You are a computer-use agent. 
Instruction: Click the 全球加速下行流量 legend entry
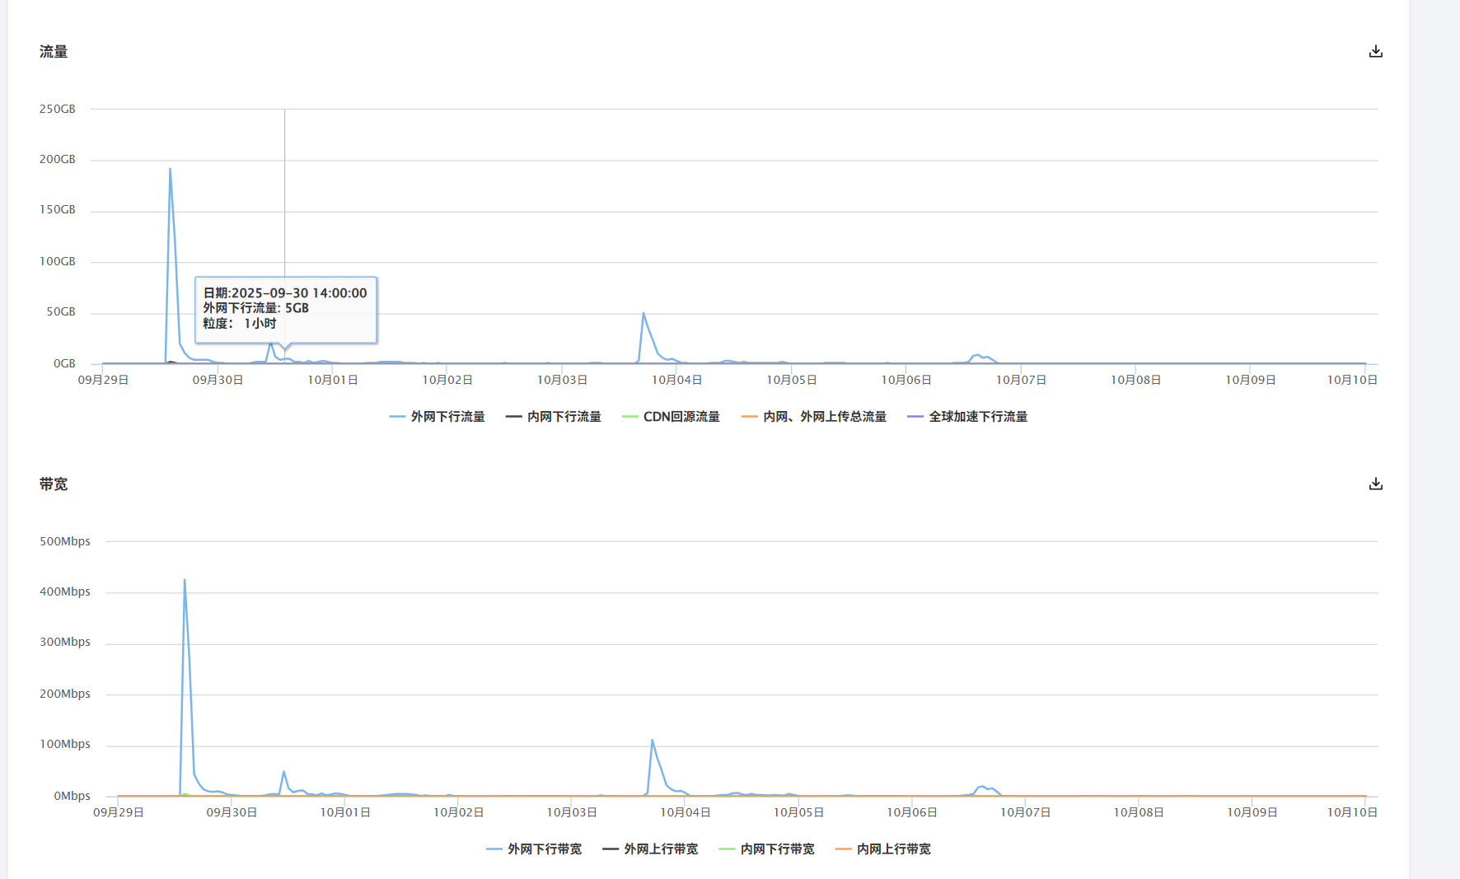point(967,417)
